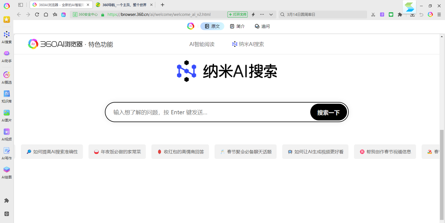
Task: Click the scrollbar up arrow
Action: pos(442,37)
